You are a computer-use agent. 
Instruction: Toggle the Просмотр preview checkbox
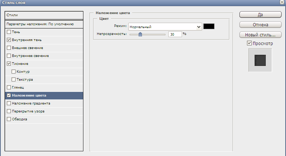pos(249,43)
